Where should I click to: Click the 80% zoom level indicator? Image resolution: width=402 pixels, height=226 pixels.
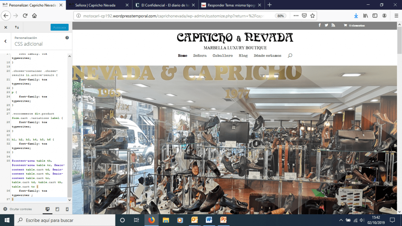(280, 16)
